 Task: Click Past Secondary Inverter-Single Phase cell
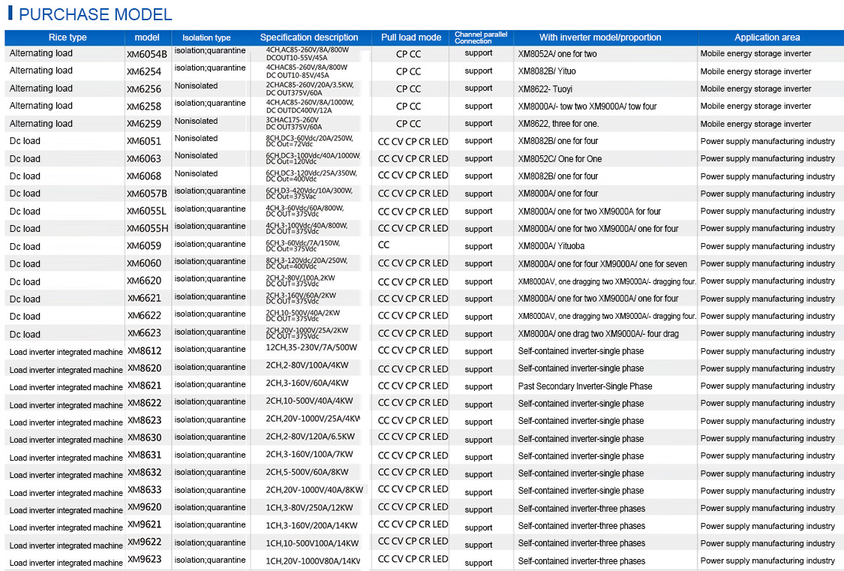(x=585, y=386)
